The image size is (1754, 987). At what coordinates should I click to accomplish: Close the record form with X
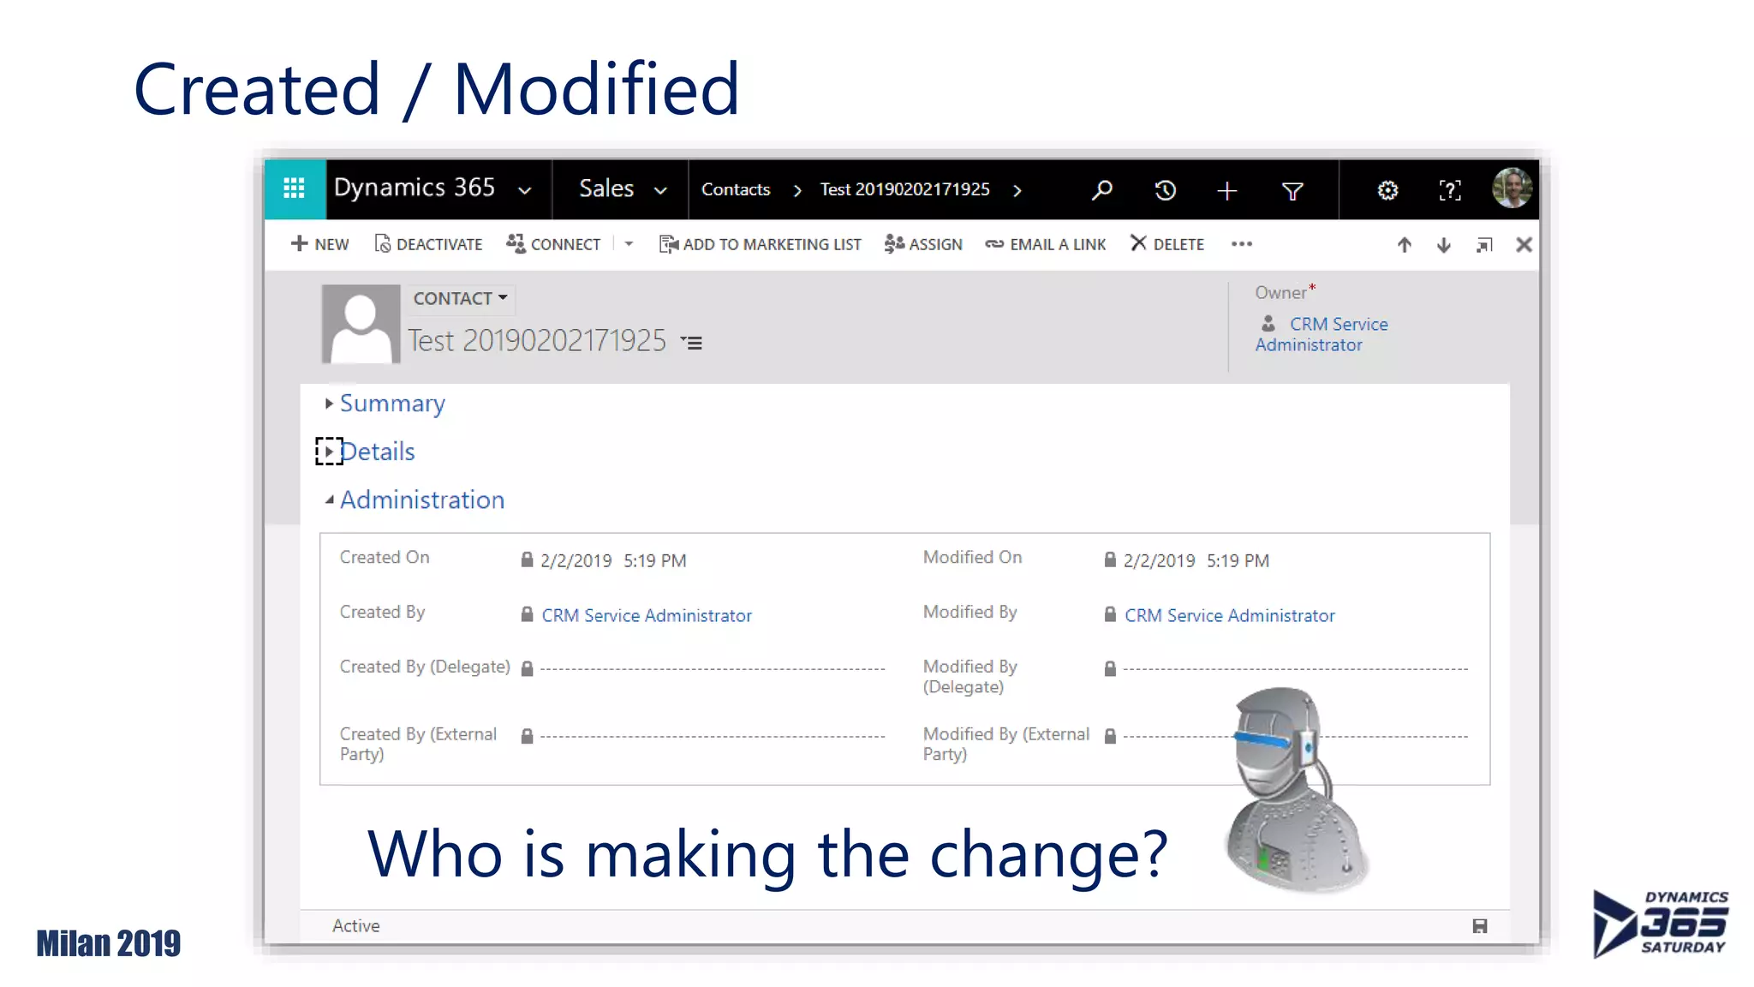[x=1524, y=245]
